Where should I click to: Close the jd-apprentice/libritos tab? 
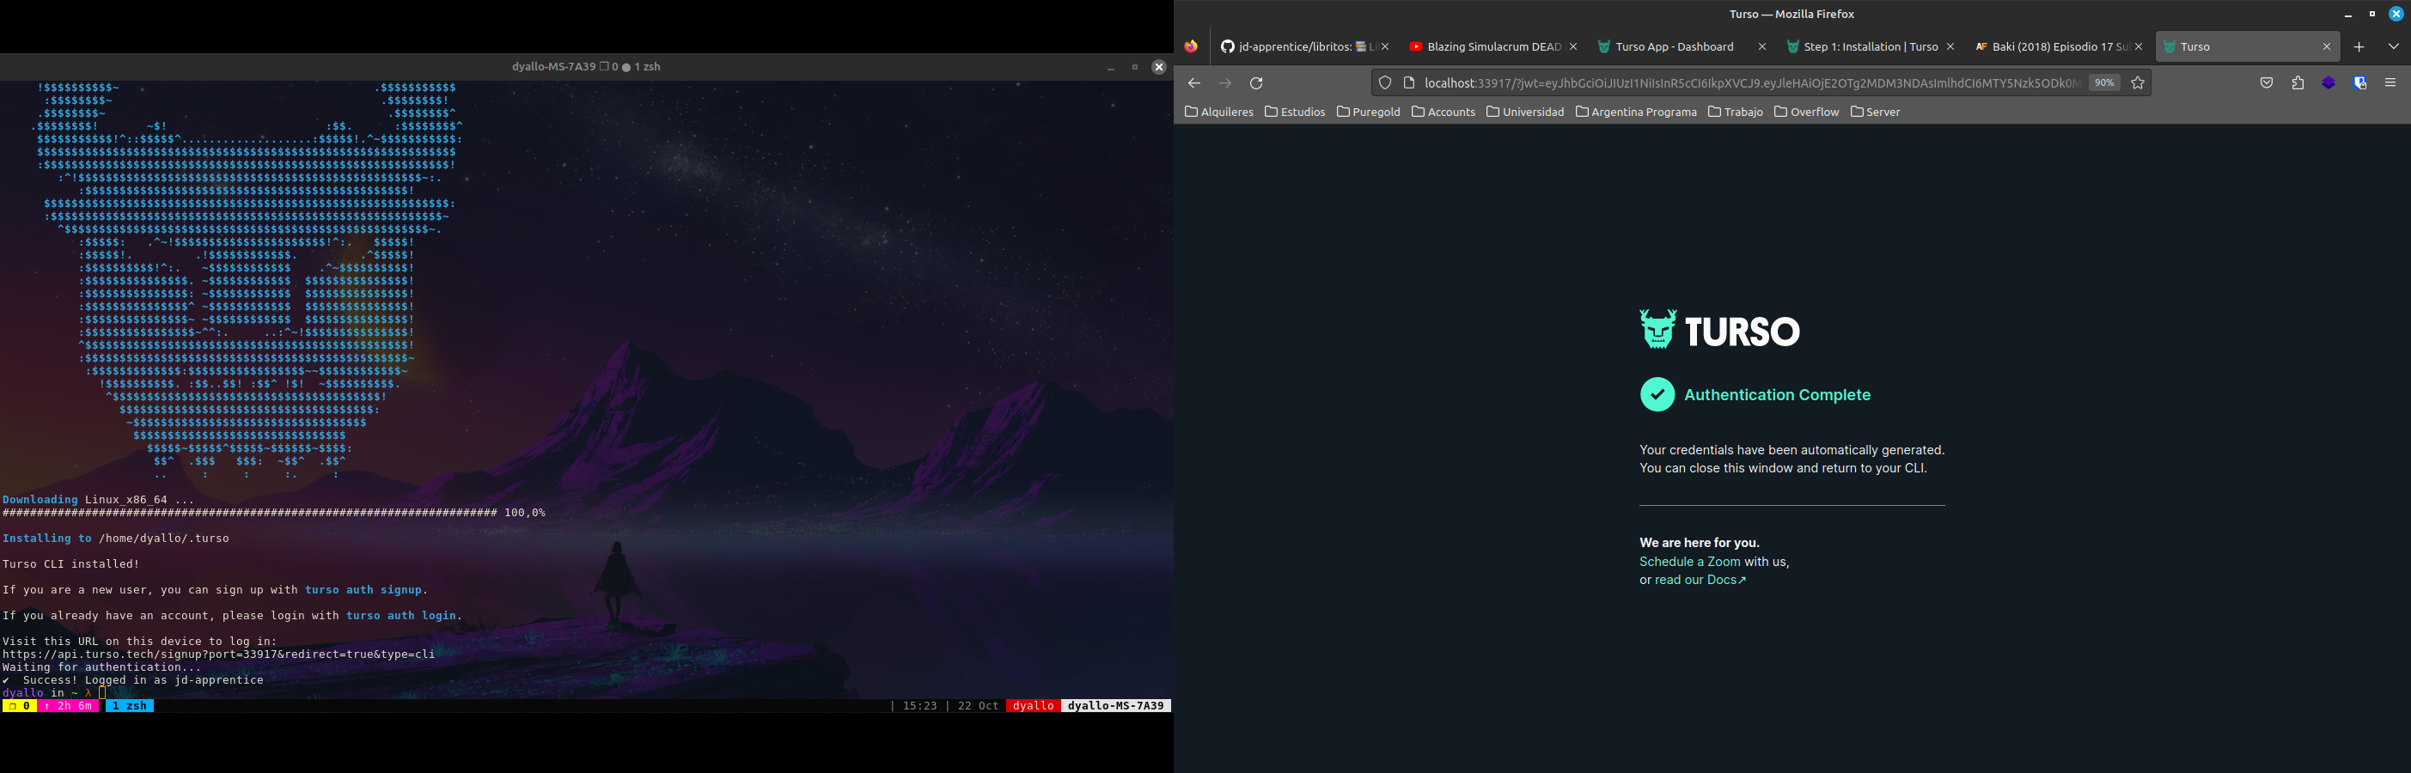[x=1385, y=46]
